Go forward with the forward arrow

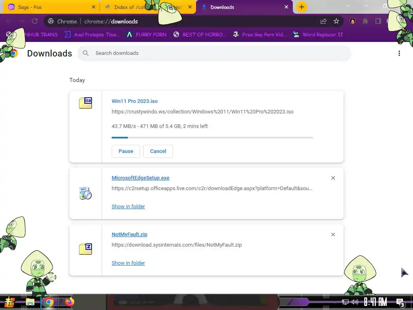click(x=22, y=21)
